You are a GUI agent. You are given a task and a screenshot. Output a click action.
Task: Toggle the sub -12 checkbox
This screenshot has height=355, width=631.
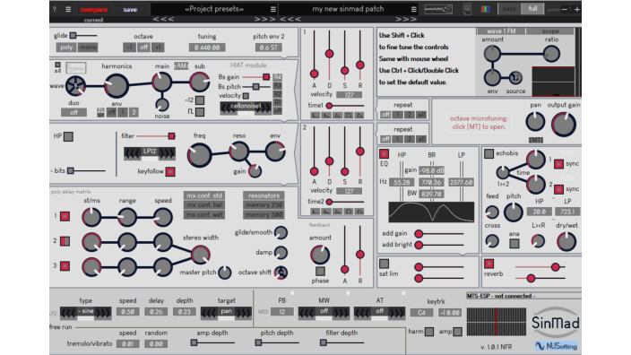200,100
